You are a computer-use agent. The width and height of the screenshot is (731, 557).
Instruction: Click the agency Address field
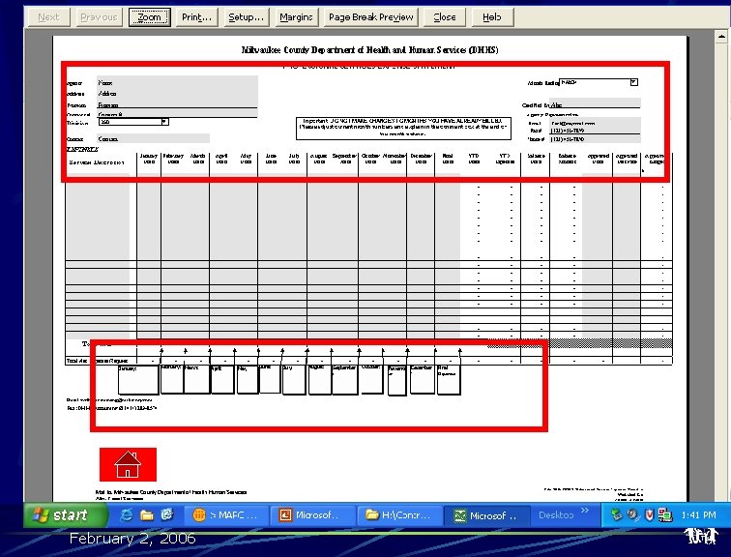(177, 94)
